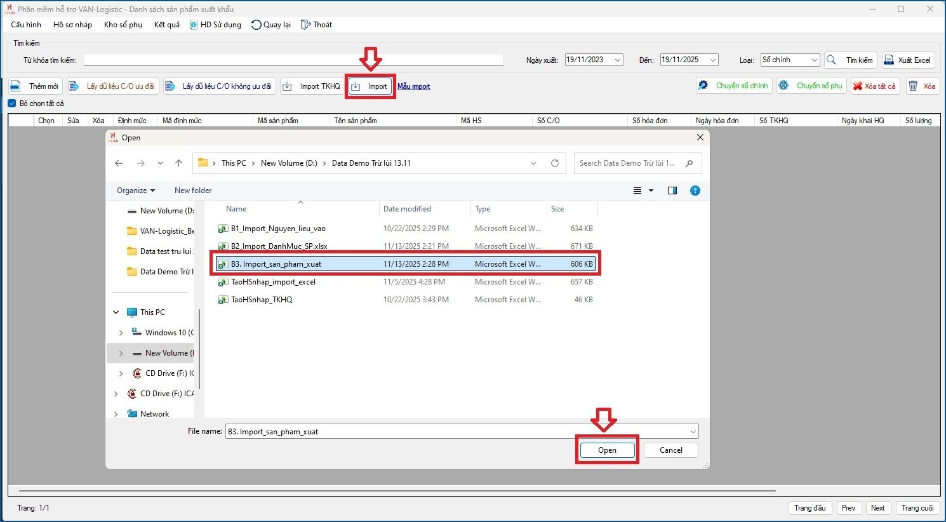The height and width of the screenshot is (522, 946).
Task: Select the file TaoHSnhap_TKHQ
Action: coord(262,300)
